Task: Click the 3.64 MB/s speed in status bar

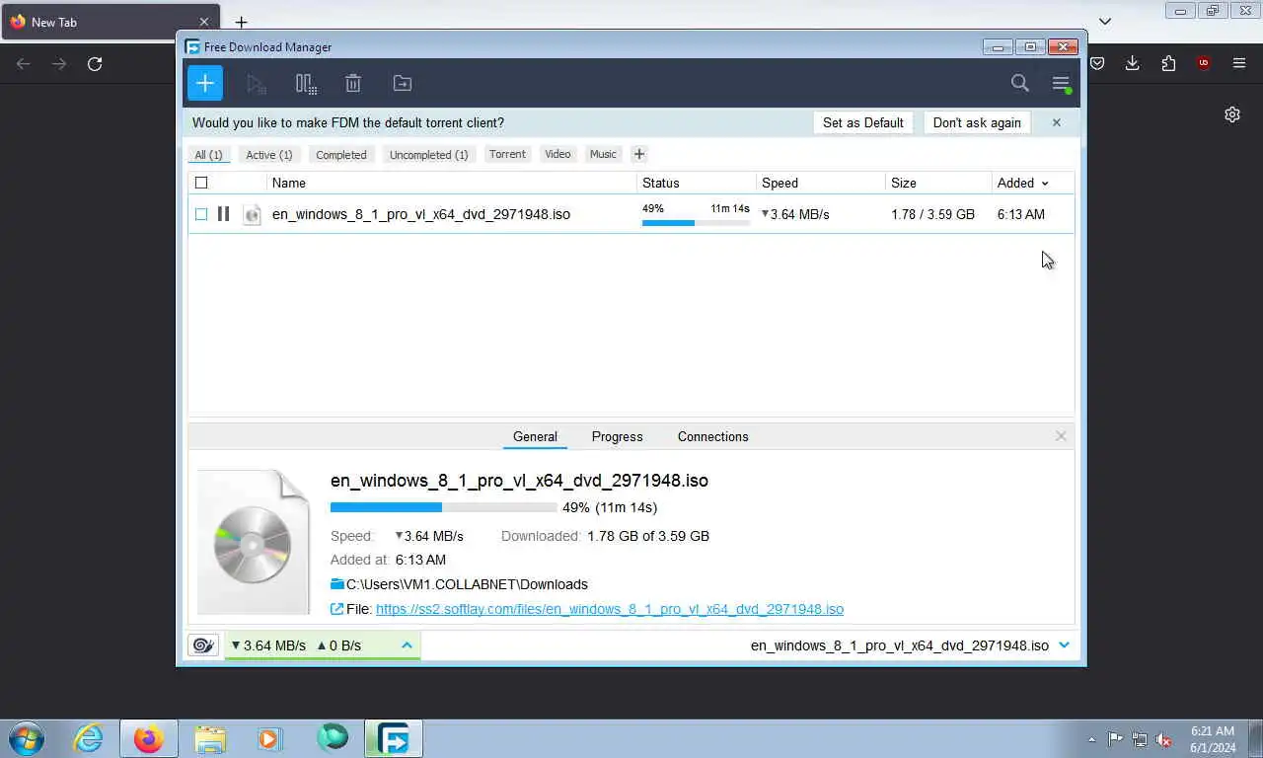Action: pos(268,645)
